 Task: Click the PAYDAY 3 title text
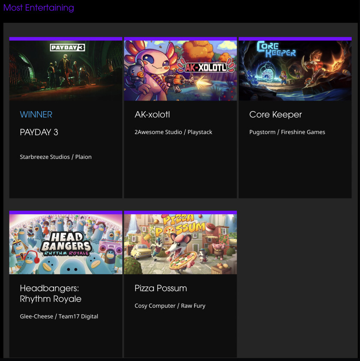coord(39,132)
